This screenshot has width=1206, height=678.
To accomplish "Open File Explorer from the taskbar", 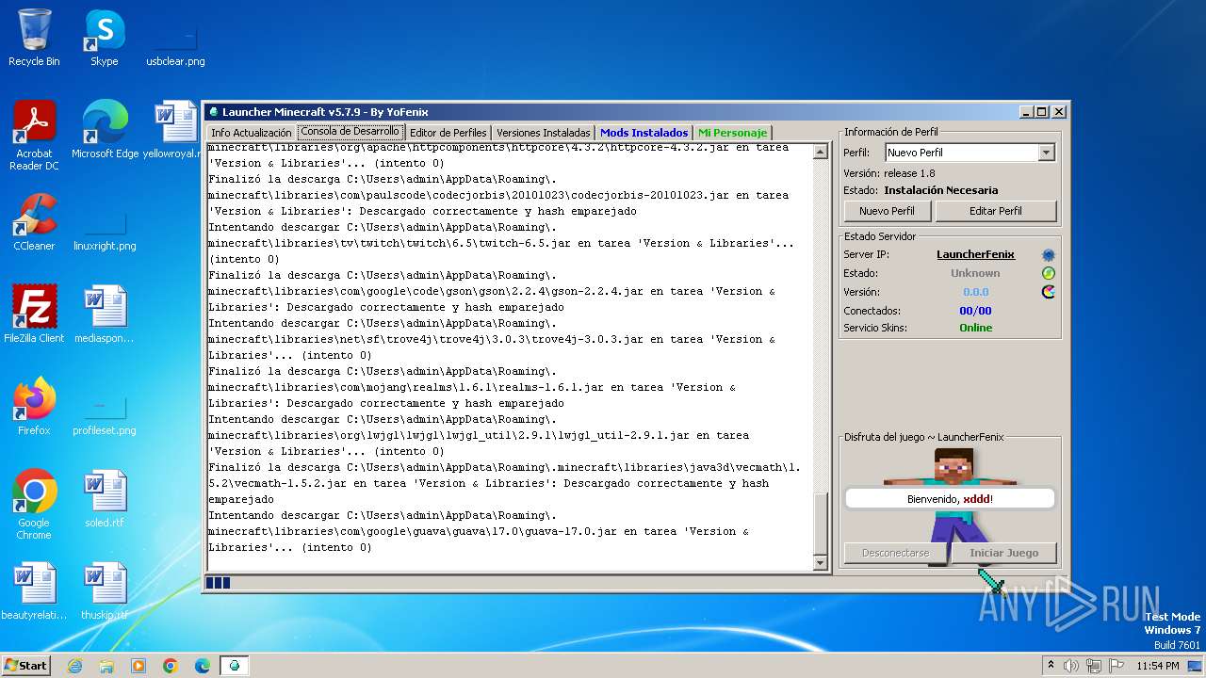I will coord(106,666).
